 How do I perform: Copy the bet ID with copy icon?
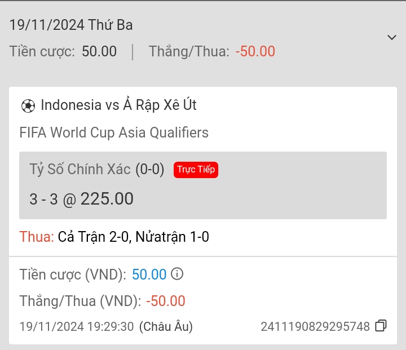(381, 326)
